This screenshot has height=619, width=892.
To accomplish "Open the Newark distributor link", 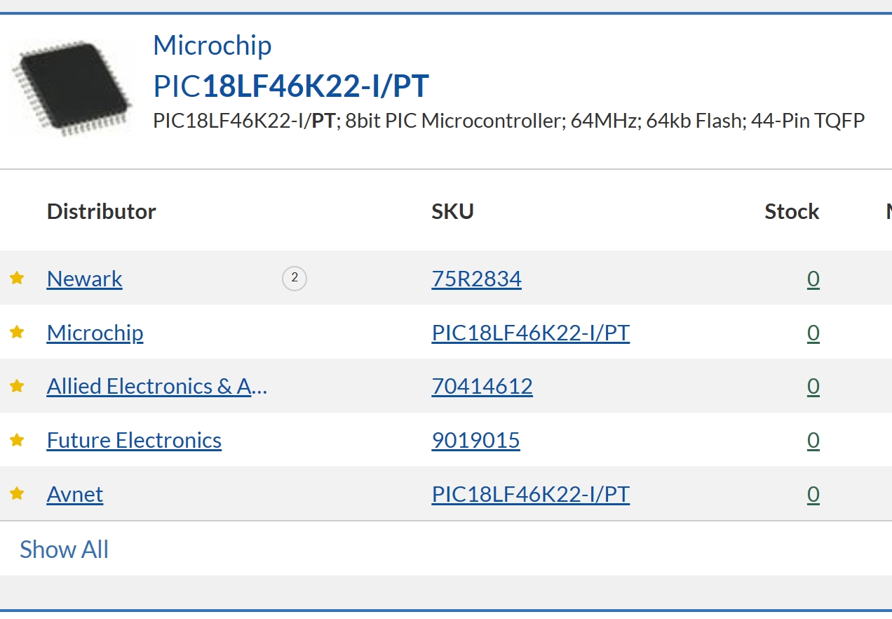I will [84, 279].
